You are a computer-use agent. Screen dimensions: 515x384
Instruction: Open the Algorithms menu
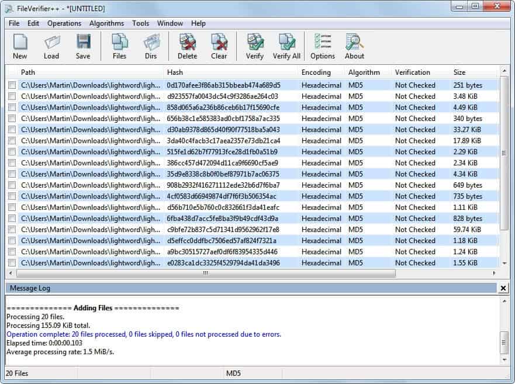[106, 23]
